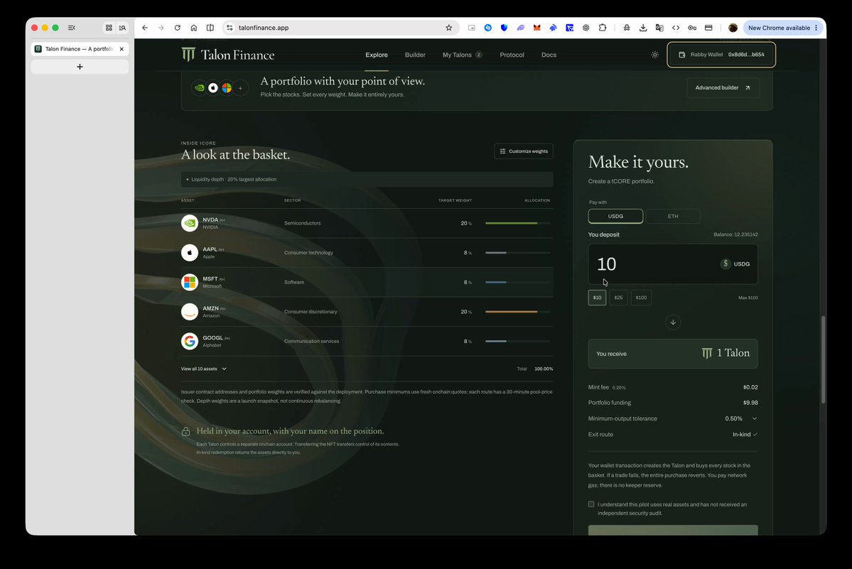Click the Amazon logo in AMZN row

click(190, 312)
